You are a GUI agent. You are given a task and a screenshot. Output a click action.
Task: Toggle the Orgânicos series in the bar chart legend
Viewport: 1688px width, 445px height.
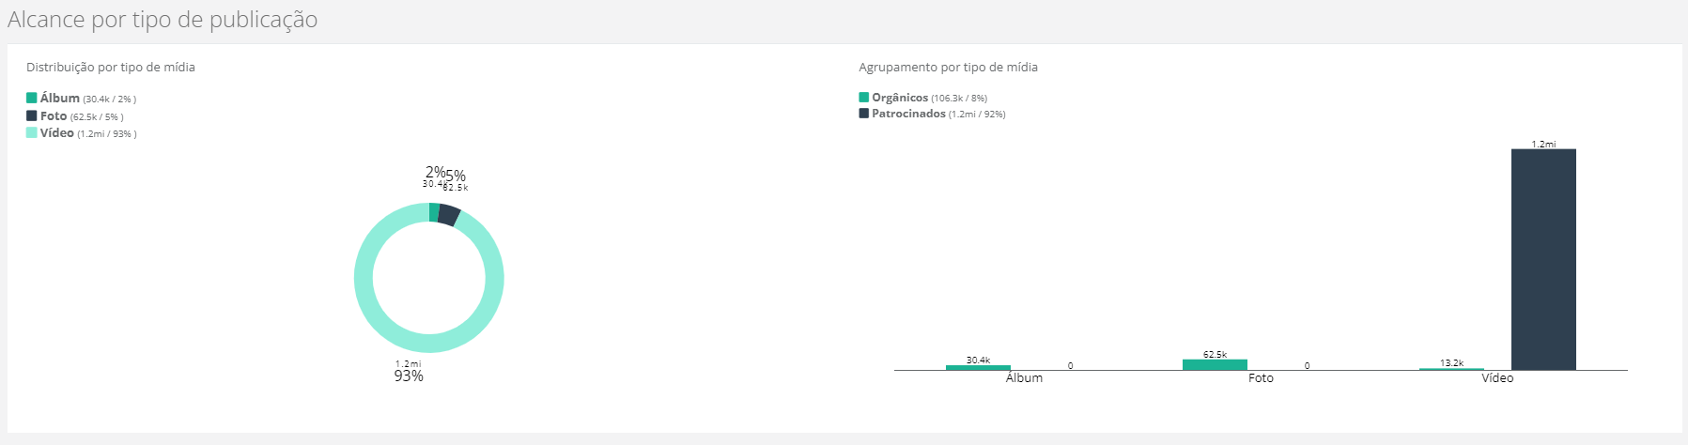[899, 98]
